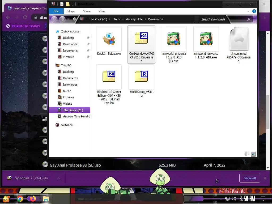Image resolution: width=272 pixels, height=204 pixels.
Task: Expand chevron after The Rock (C:) breadcrumb
Action: [110, 19]
